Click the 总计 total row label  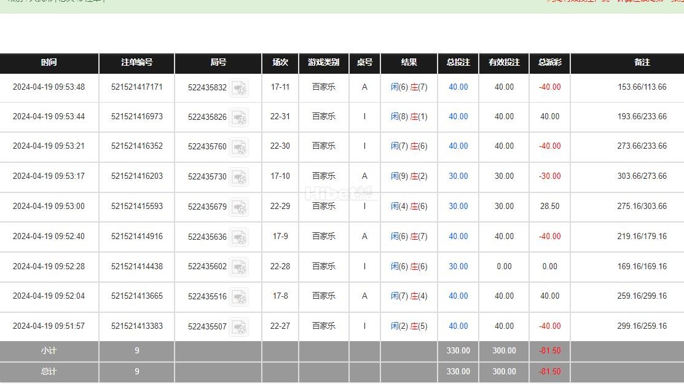49,372
